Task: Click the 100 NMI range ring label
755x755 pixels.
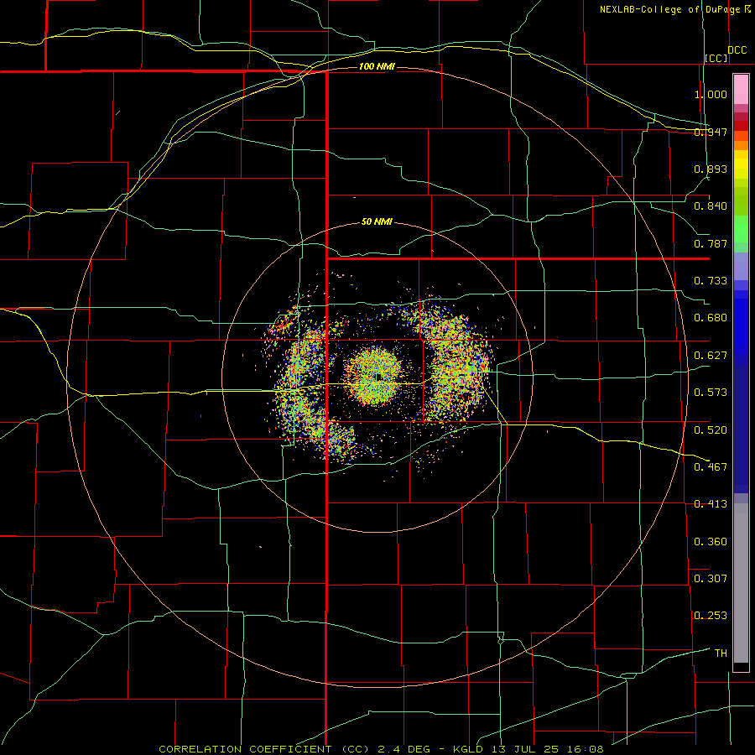Action: (377, 66)
